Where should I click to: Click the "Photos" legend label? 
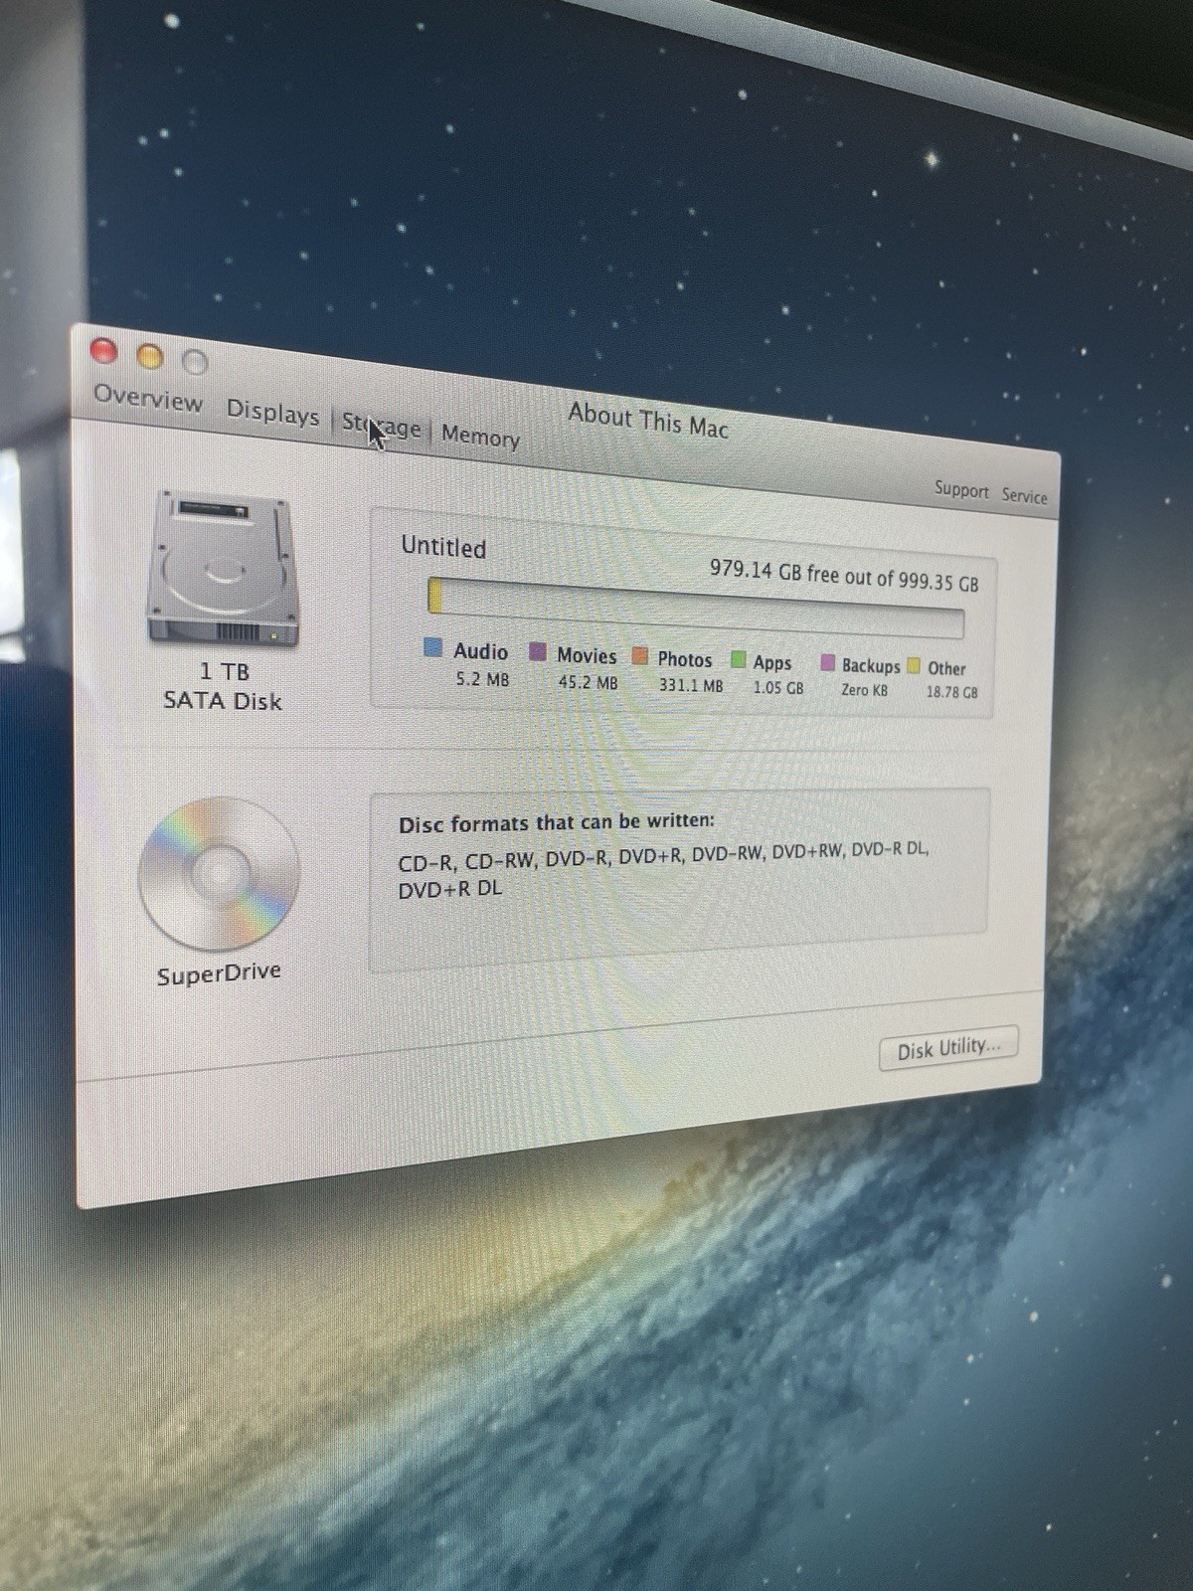(685, 659)
